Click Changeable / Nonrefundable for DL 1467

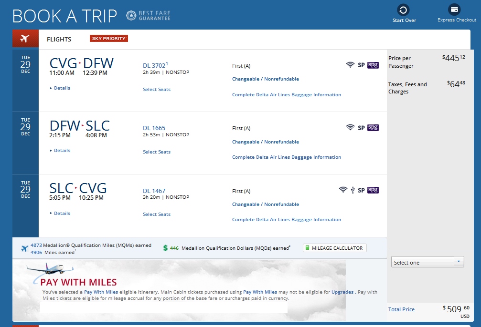point(266,204)
